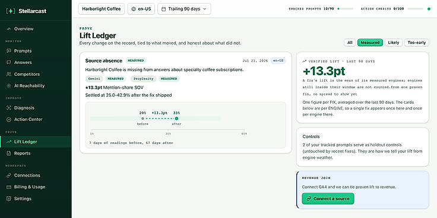Viewport: 437px width, 218px height.
Task: Click the Controls card heading
Action: [x=311, y=137]
